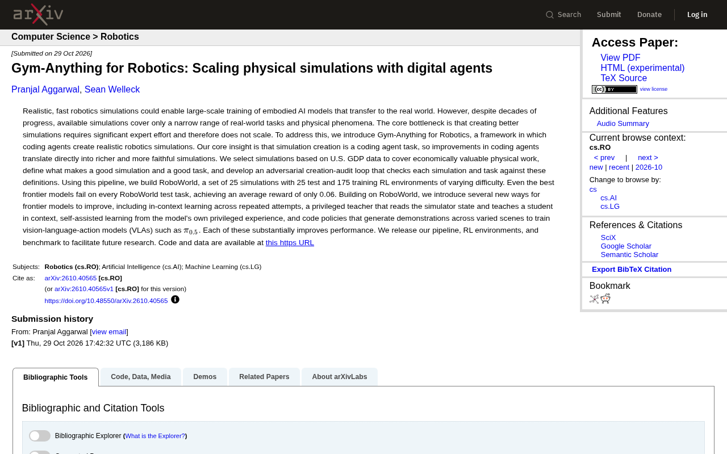The height and width of the screenshot is (454, 727).
Task: Click the view email link
Action: point(109,332)
